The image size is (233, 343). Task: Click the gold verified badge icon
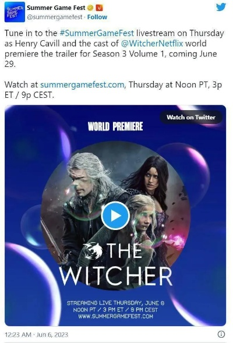(90, 8)
